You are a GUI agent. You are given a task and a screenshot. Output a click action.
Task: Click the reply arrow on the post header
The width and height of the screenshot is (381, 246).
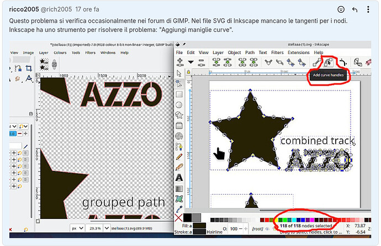354,9
